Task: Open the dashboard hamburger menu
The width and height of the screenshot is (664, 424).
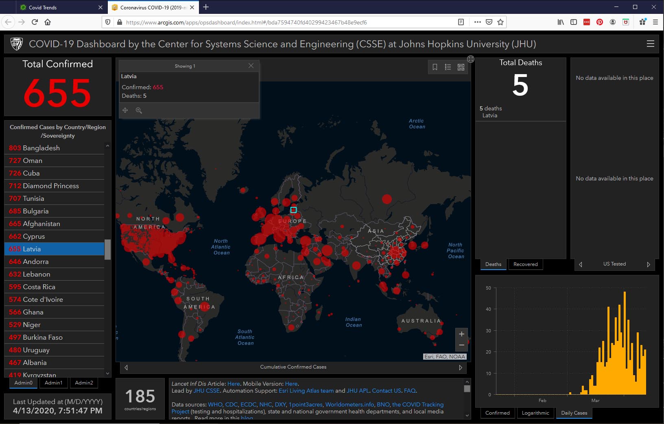Action: pyautogui.click(x=651, y=44)
